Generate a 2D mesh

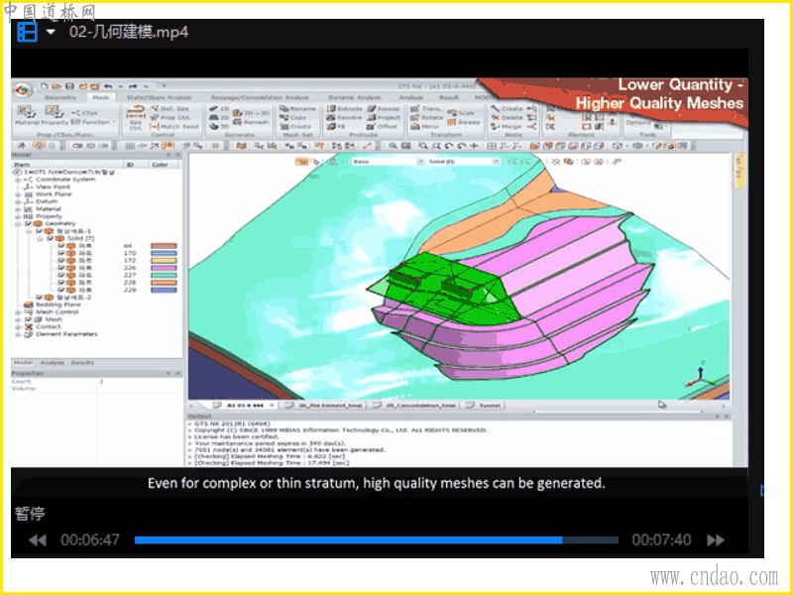pos(219,117)
